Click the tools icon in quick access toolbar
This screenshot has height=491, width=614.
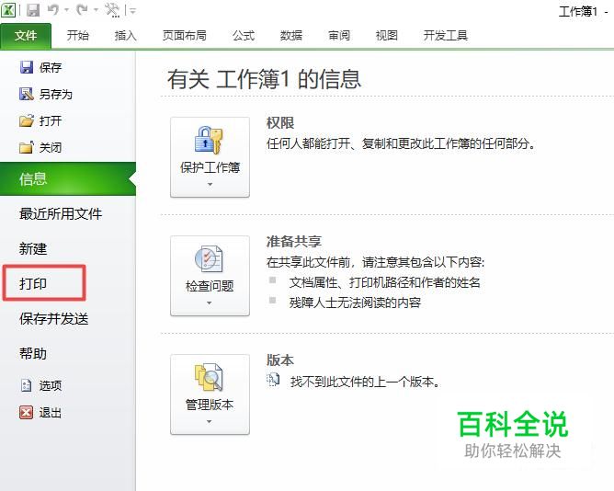(112, 10)
